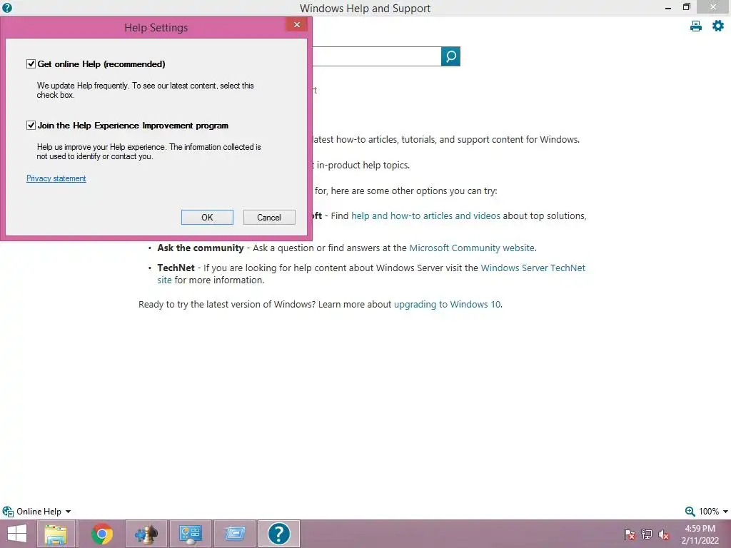Click OK in Help Settings dialog
The image size is (731, 548).
pos(207,217)
